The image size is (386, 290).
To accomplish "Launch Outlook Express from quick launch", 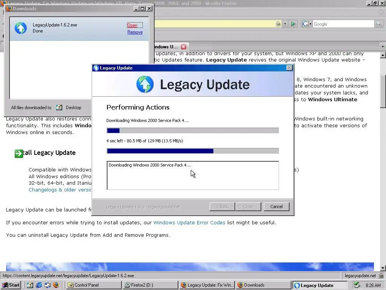I will [47, 285].
